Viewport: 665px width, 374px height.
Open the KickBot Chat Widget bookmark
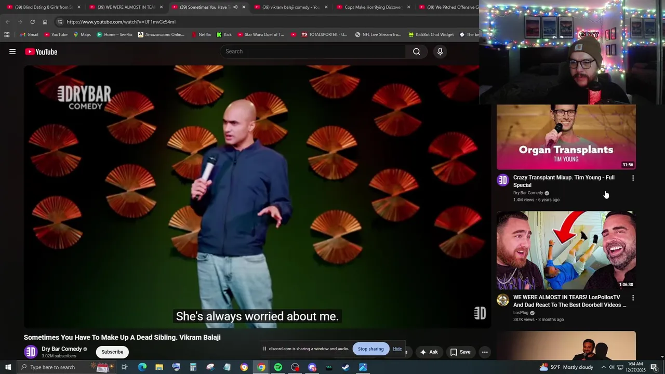coord(431,35)
